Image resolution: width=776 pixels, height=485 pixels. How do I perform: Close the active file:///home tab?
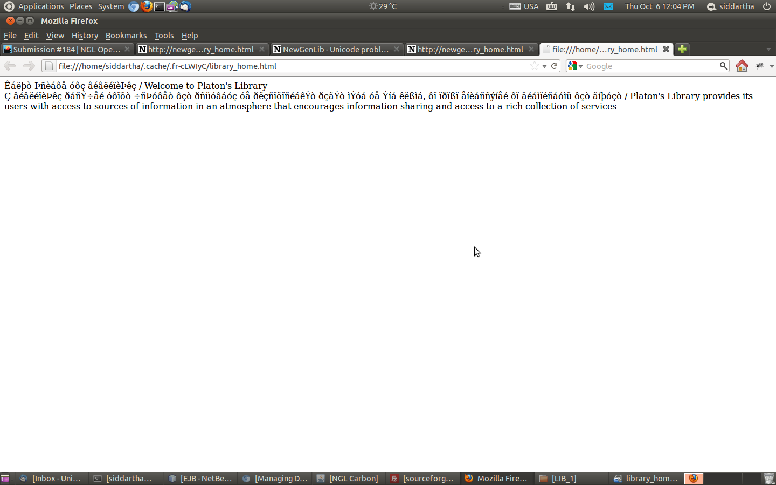pyautogui.click(x=666, y=49)
